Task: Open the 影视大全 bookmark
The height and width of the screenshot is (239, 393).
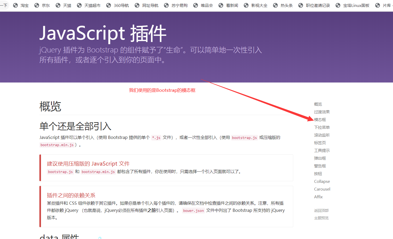Action: (259, 5)
